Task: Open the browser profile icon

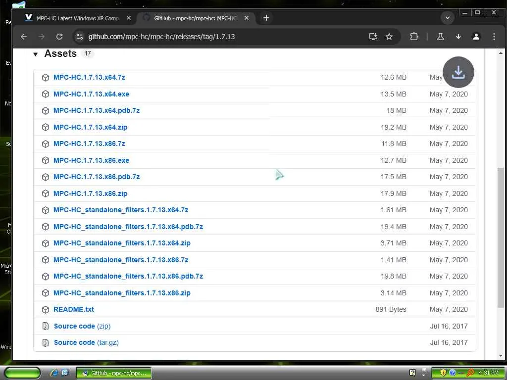Action: (476, 37)
